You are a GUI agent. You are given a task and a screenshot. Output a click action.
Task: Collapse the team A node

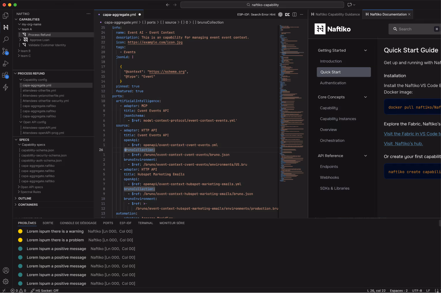pos(20,29)
